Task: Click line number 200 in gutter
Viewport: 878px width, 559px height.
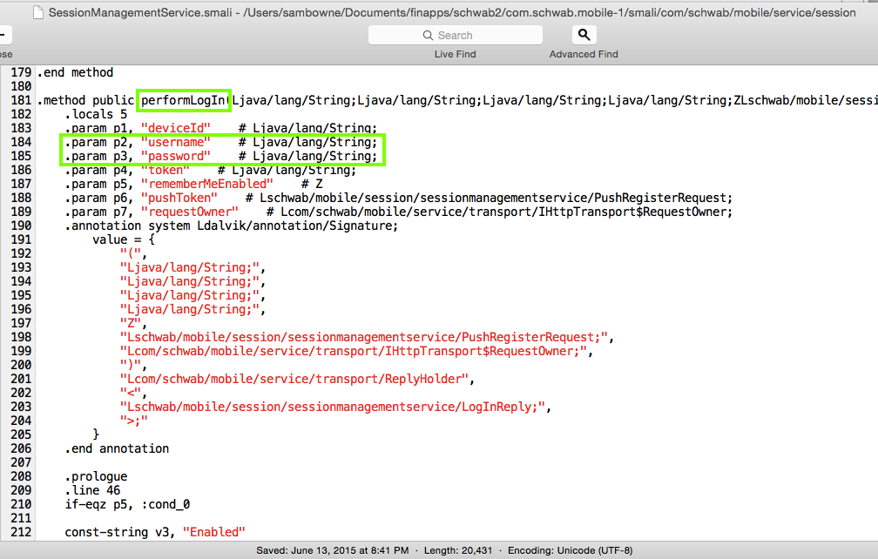Action: click(21, 366)
